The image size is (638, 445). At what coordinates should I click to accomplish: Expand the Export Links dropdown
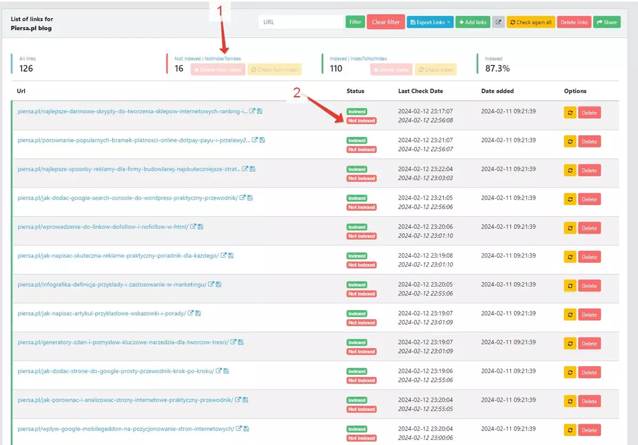click(x=430, y=22)
